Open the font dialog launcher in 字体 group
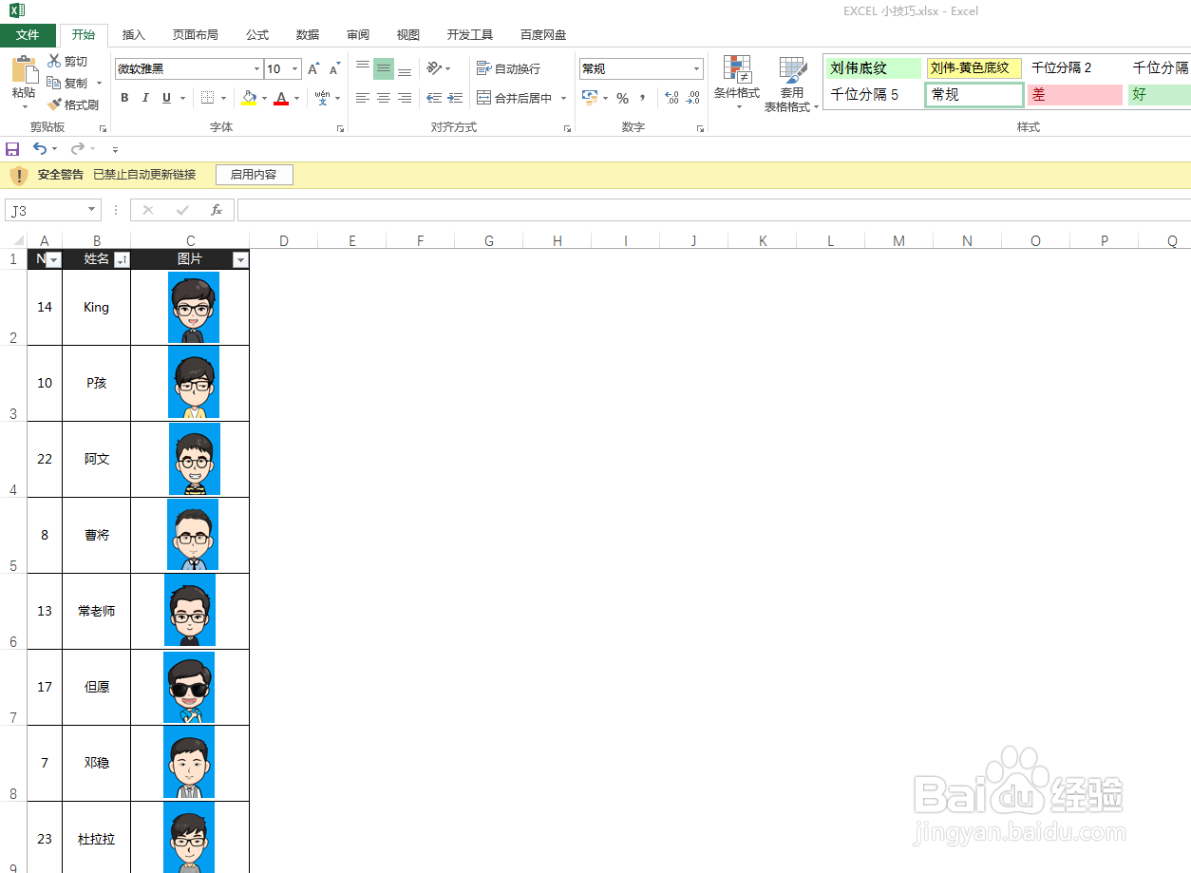This screenshot has width=1191, height=873. 340,128
